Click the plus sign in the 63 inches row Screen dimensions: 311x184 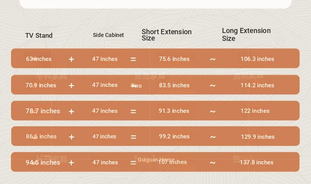(x=71, y=59)
